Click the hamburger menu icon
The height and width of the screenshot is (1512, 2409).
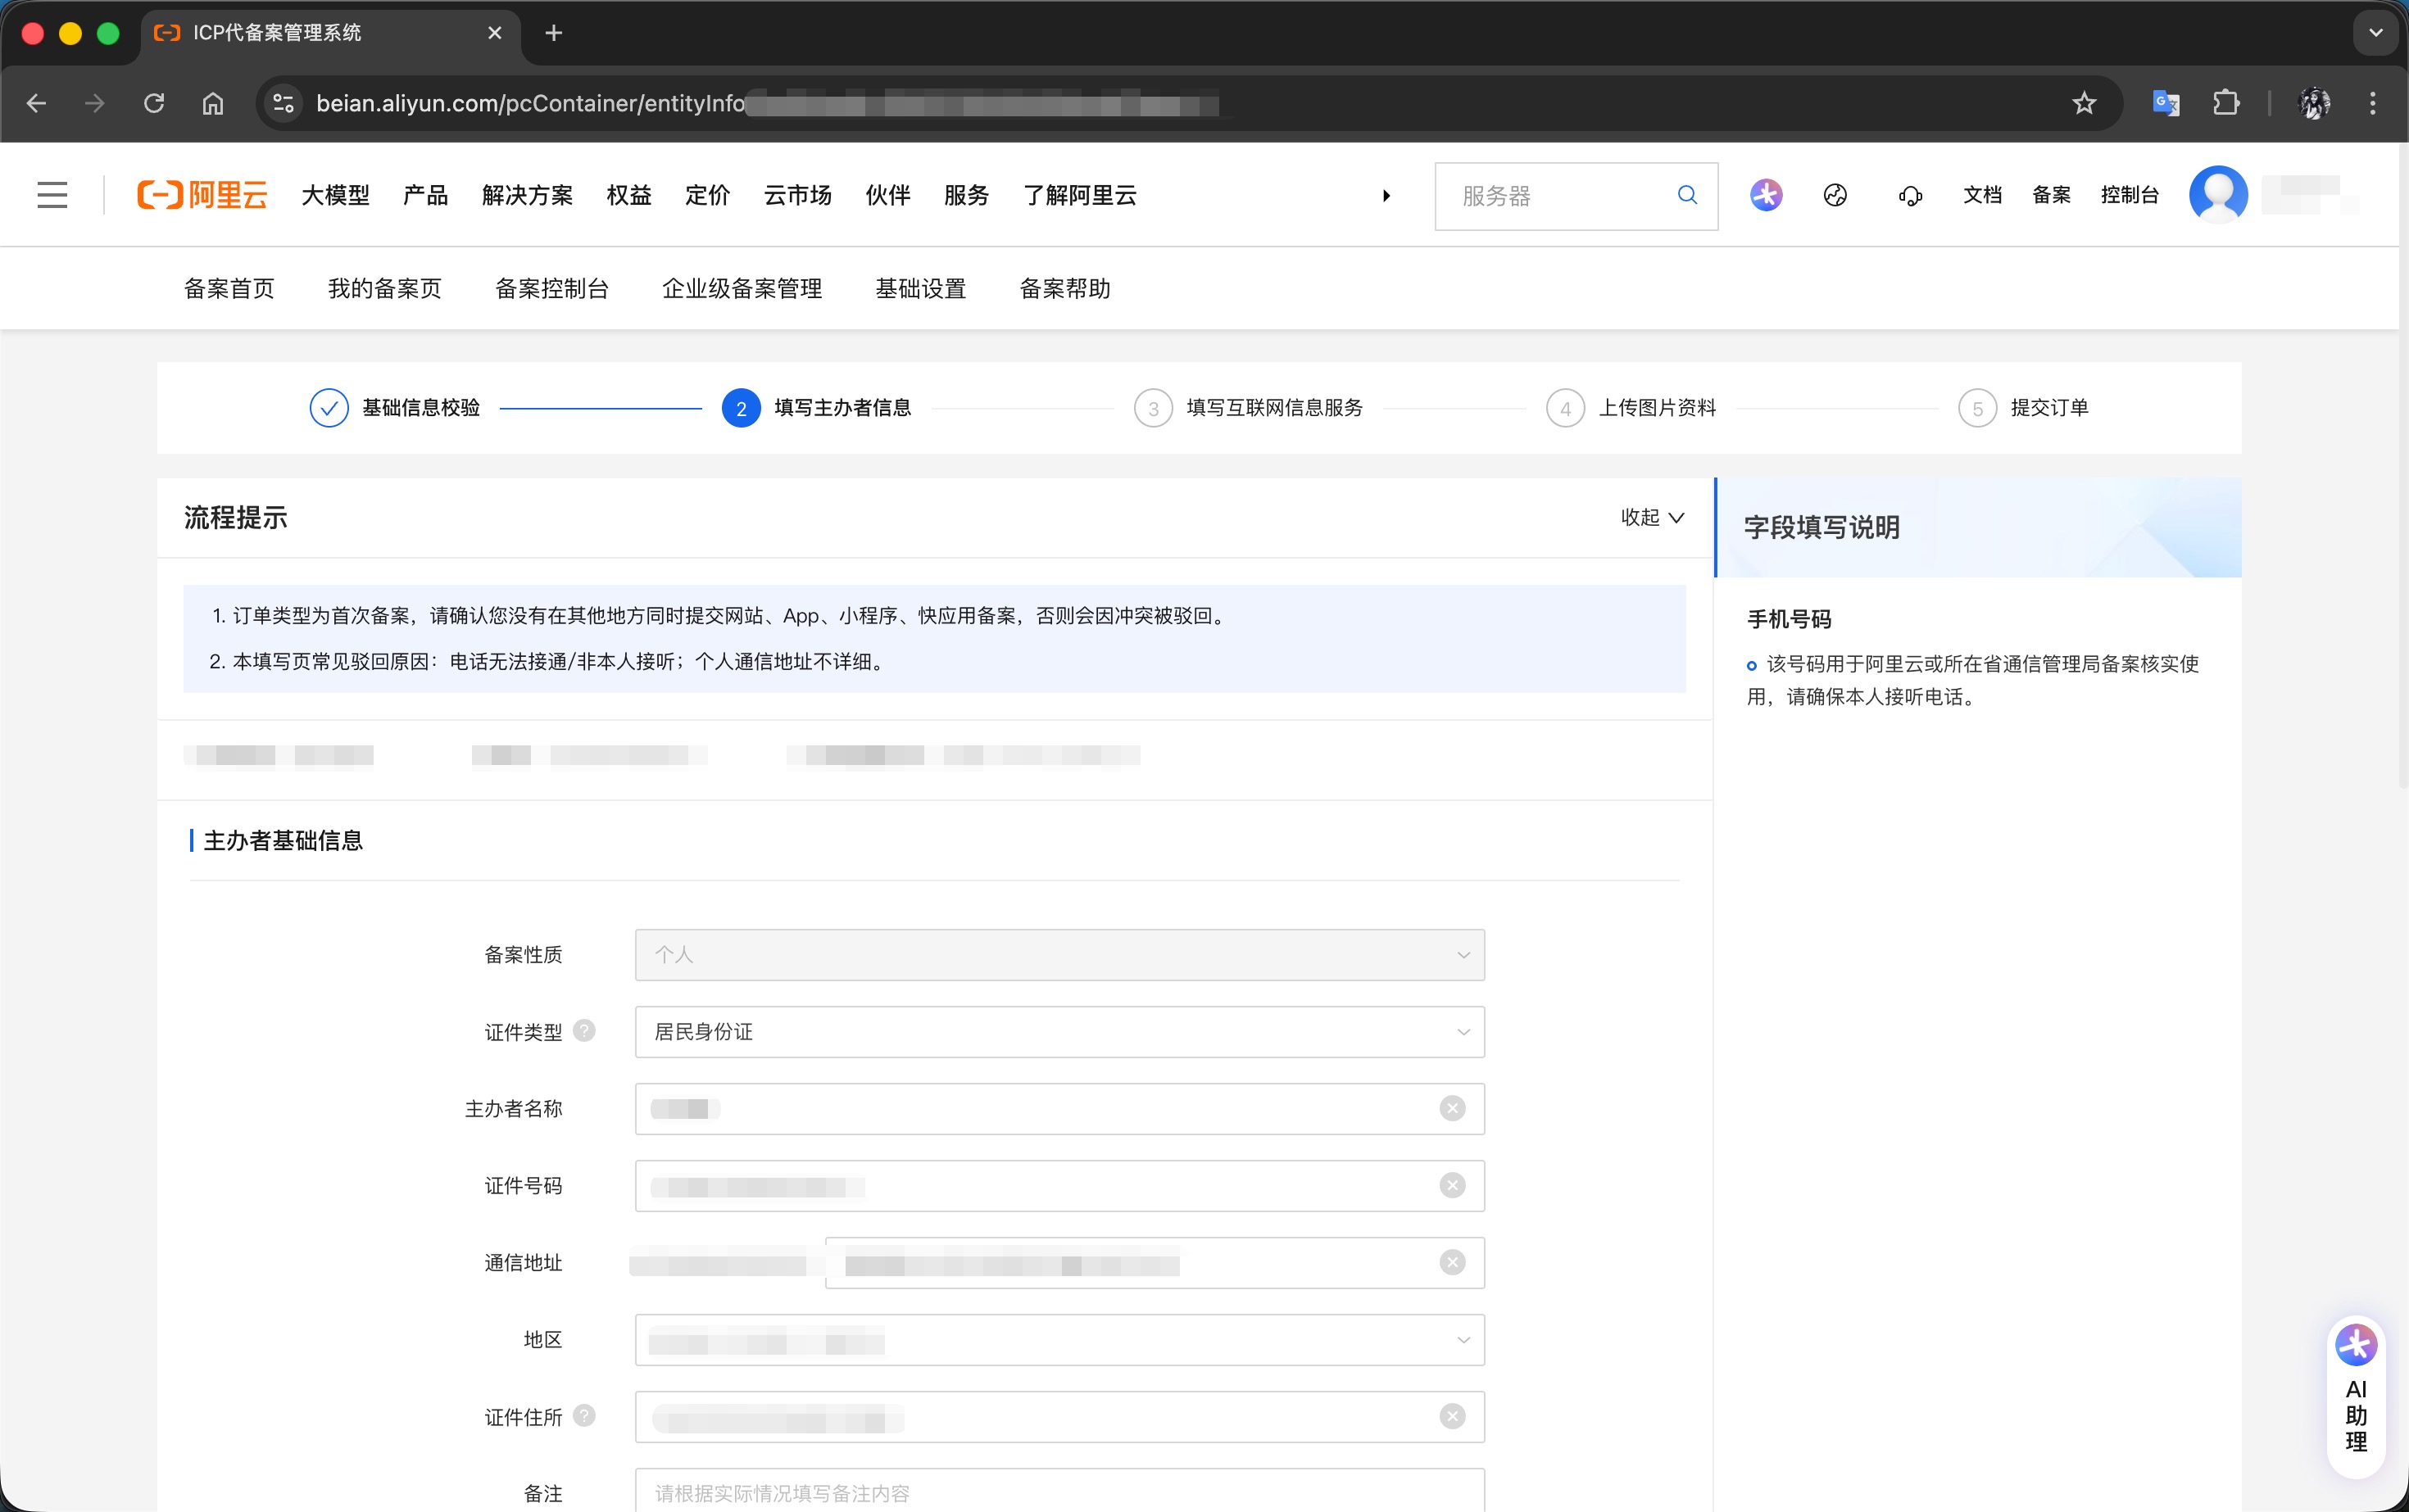click(52, 195)
